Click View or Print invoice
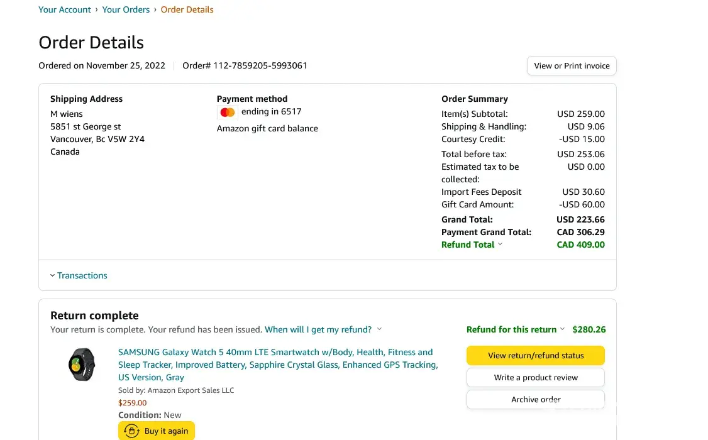 [572, 65]
